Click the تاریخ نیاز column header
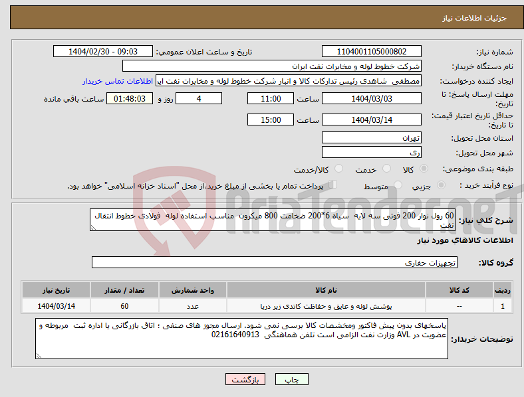The width and height of the screenshot is (524, 397). (x=56, y=290)
